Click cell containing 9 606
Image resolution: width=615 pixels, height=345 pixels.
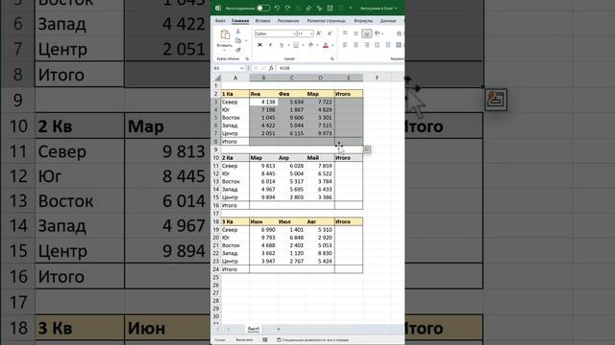292,117
